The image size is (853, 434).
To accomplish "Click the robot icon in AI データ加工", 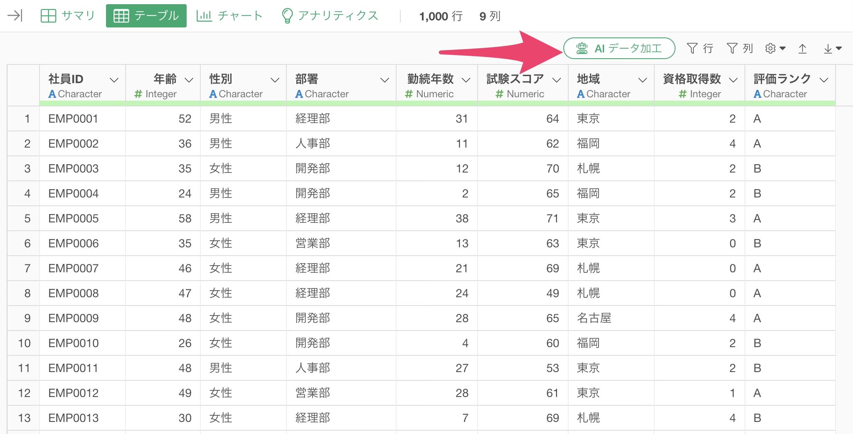I will pos(582,49).
